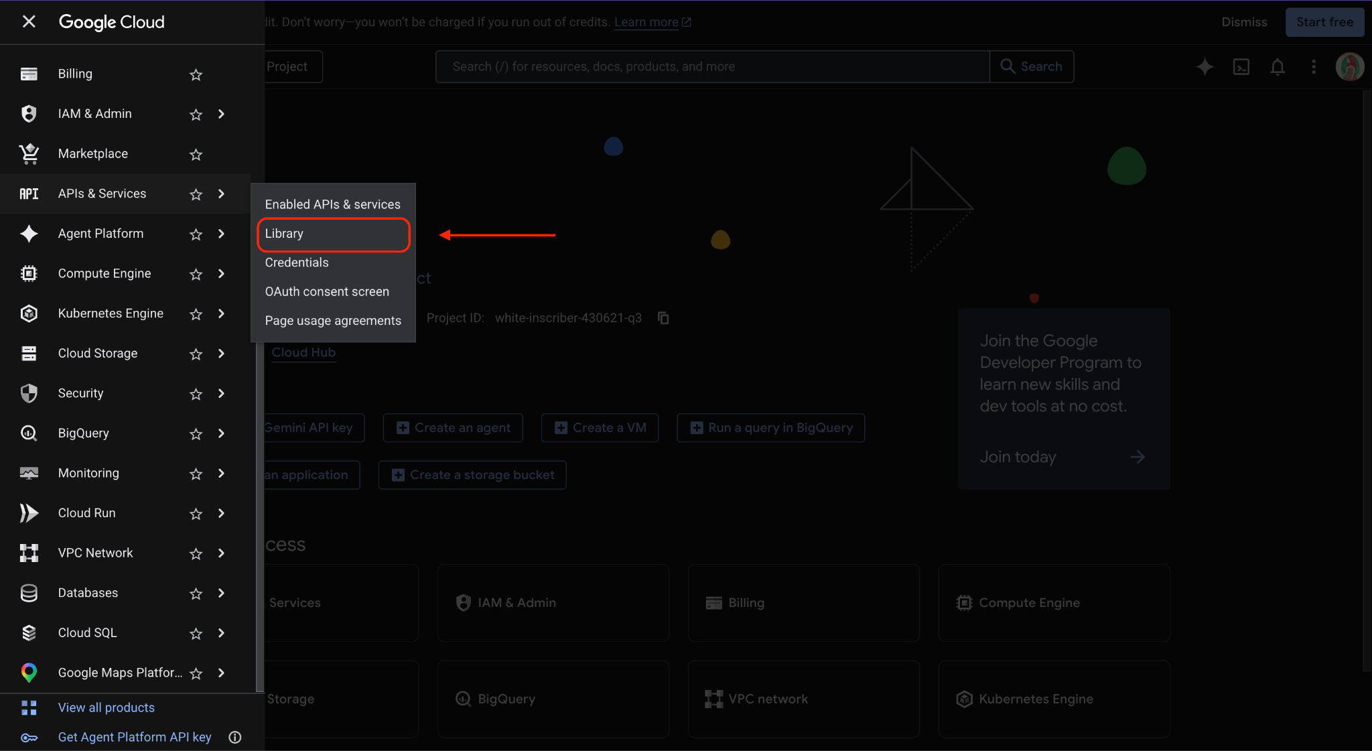
Task: Click the info icon next to API key link
Action: [235, 737]
